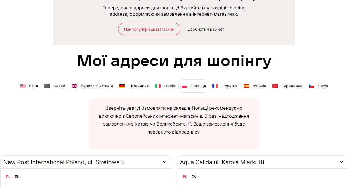Viewport: 350px width, 188px height.
Task: Select the France flag icon
Action: pyautogui.click(x=215, y=86)
